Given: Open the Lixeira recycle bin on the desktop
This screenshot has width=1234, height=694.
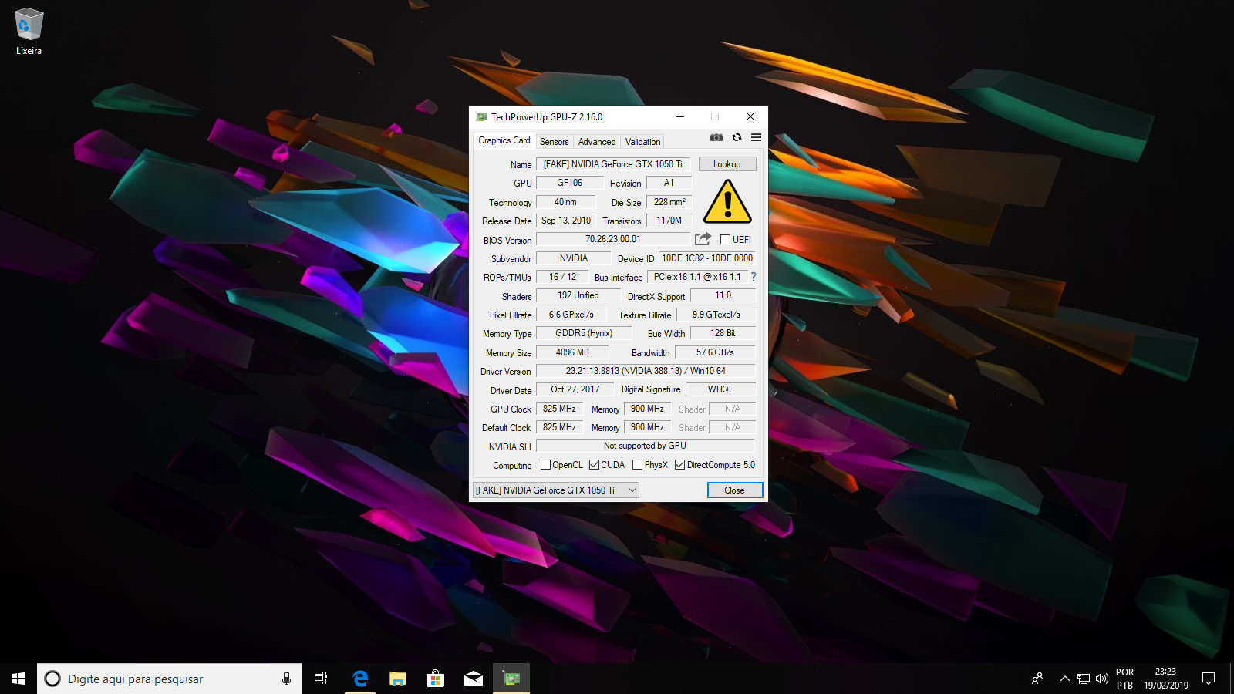Looking at the screenshot, I should coord(29,32).
